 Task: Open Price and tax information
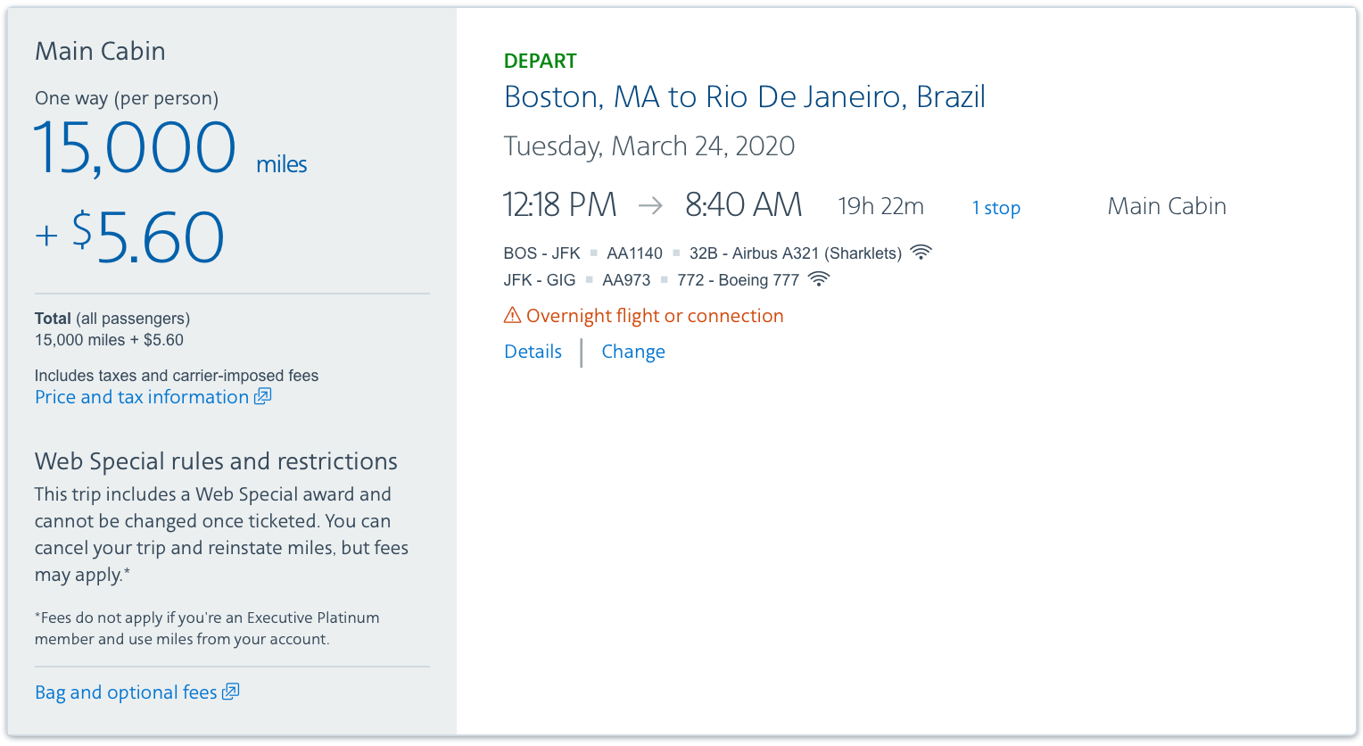pos(142,397)
